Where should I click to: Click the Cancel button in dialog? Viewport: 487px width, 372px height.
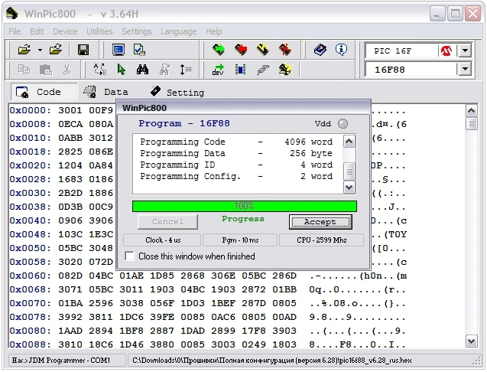(x=167, y=222)
